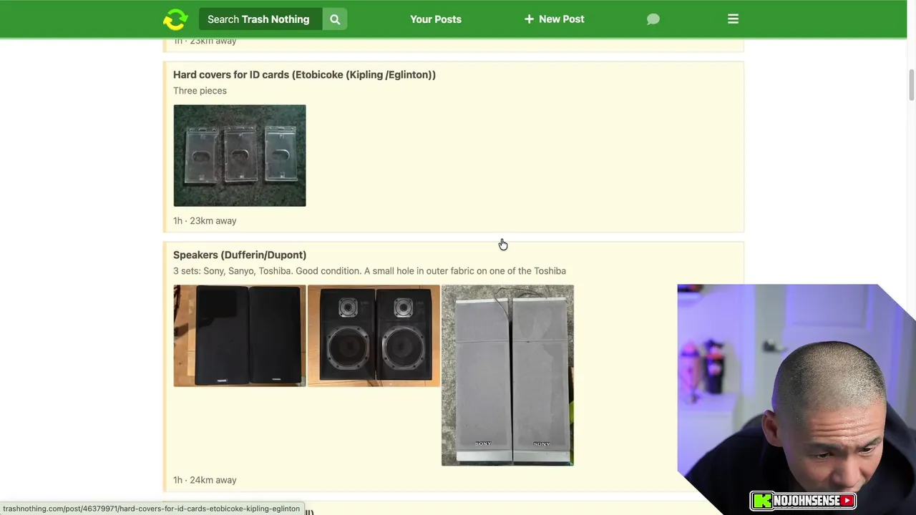
Task: Click the search magnifier button
Action: (x=335, y=19)
